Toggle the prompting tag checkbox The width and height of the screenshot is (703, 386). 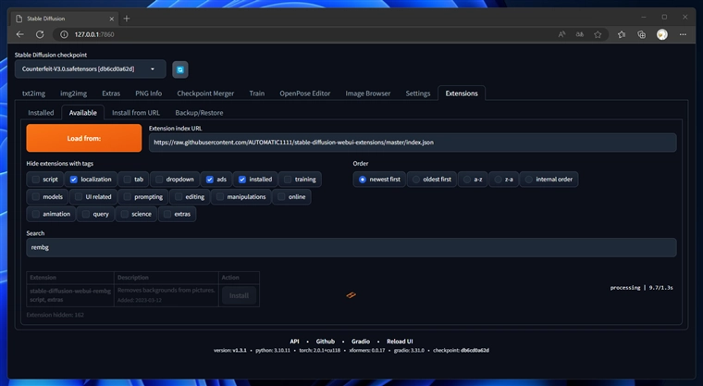pyautogui.click(x=128, y=196)
